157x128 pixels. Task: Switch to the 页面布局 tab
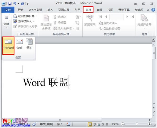[x=64, y=10]
